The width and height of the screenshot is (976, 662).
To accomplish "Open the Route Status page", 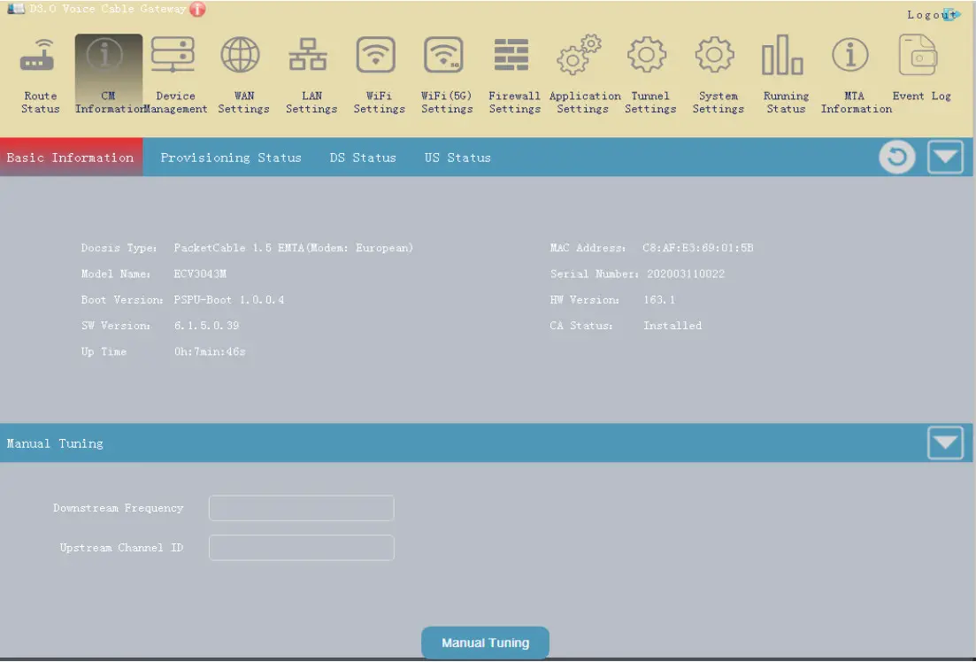I will (40, 74).
